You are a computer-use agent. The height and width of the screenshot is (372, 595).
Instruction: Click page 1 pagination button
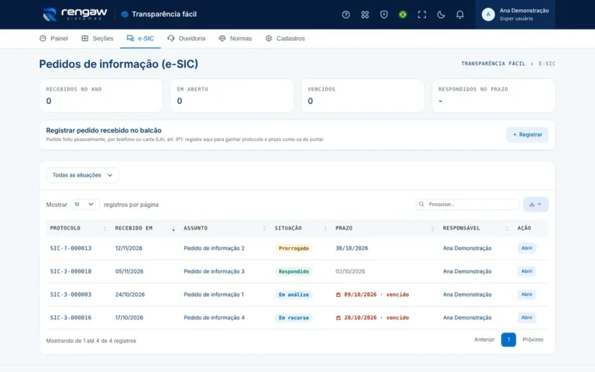[x=508, y=339]
